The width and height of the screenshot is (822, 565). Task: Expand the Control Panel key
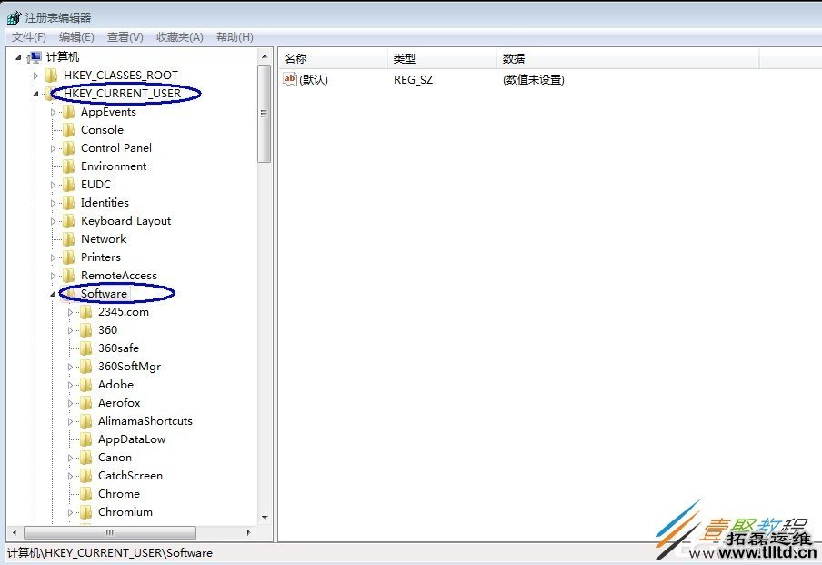(53, 147)
